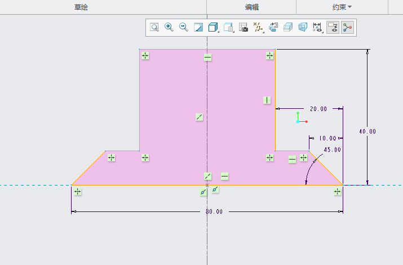
Task: Open the Display Style cube dropdown
Action: tap(213, 27)
